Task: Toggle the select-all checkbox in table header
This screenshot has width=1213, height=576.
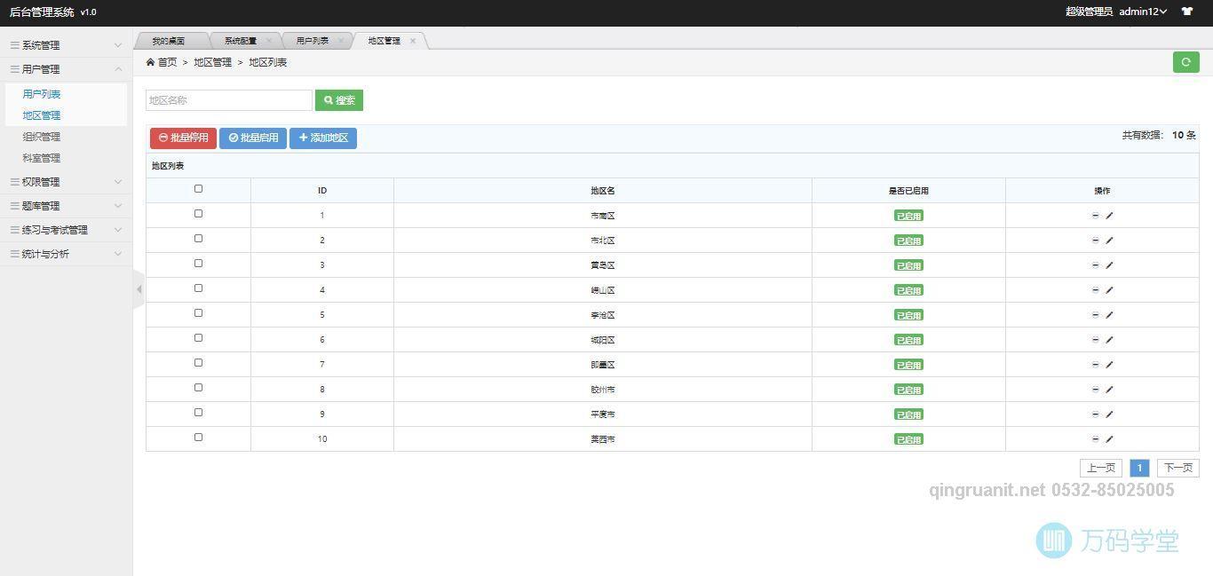Action: [198, 189]
